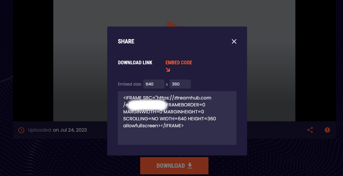Click the x separator between size fields
Viewport: 343px width, 176px height.
(x=167, y=84)
